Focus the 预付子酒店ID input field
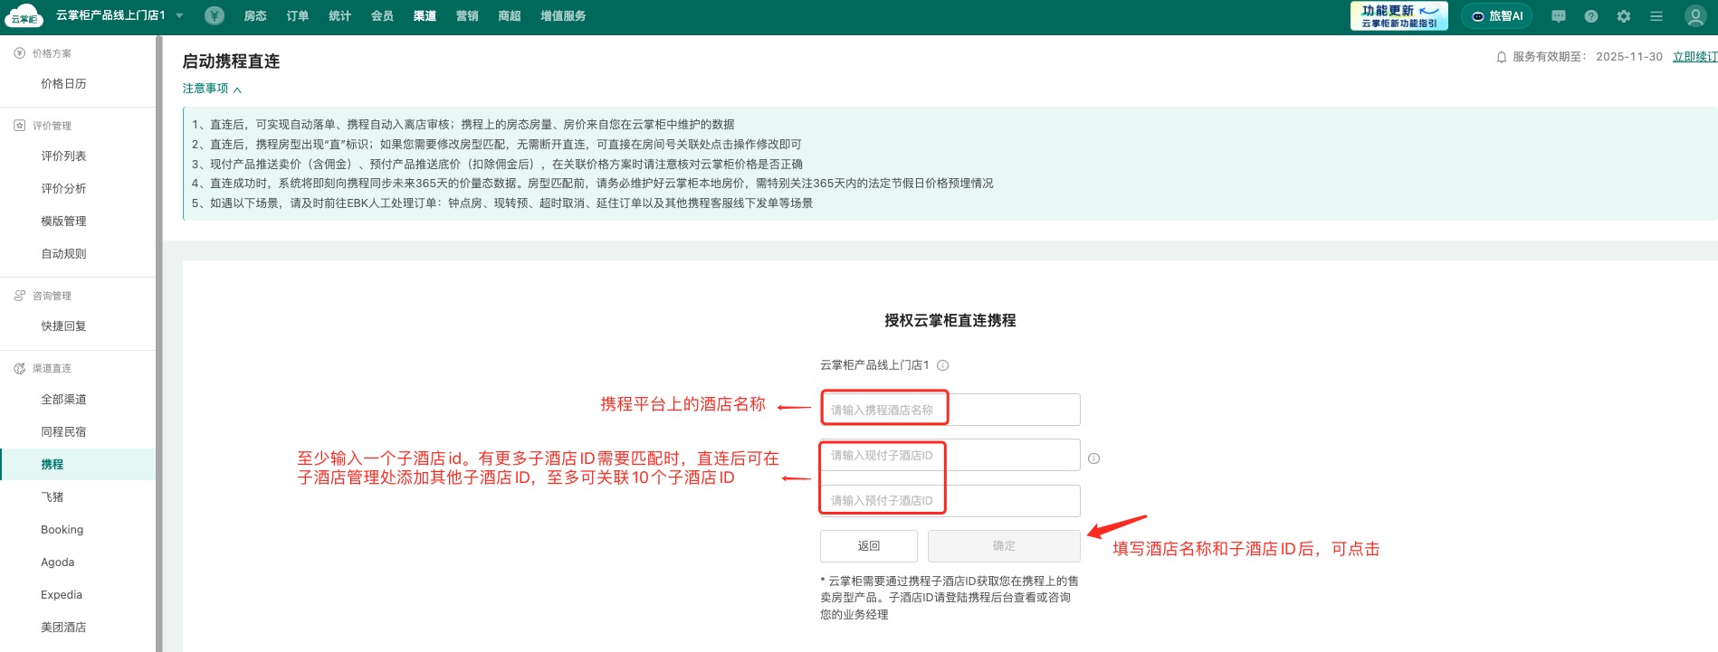This screenshot has height=652, width=1718. (950, 500)
